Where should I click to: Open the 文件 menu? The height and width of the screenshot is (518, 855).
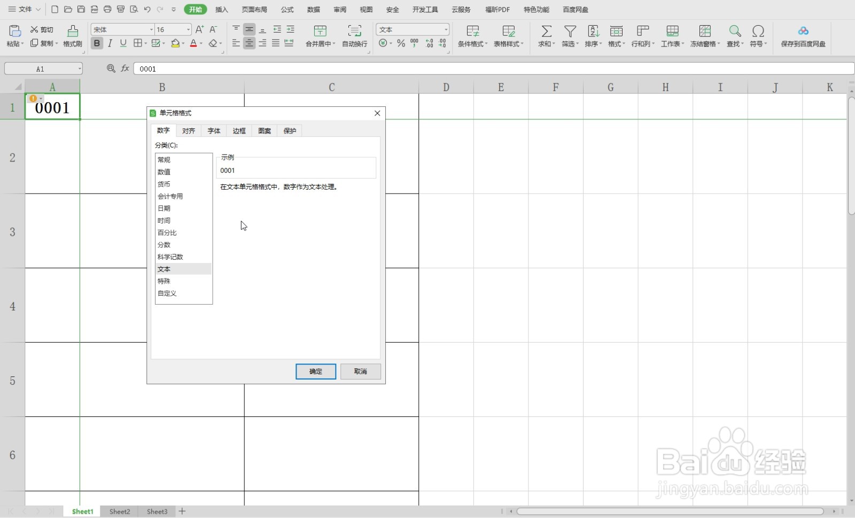25,10
